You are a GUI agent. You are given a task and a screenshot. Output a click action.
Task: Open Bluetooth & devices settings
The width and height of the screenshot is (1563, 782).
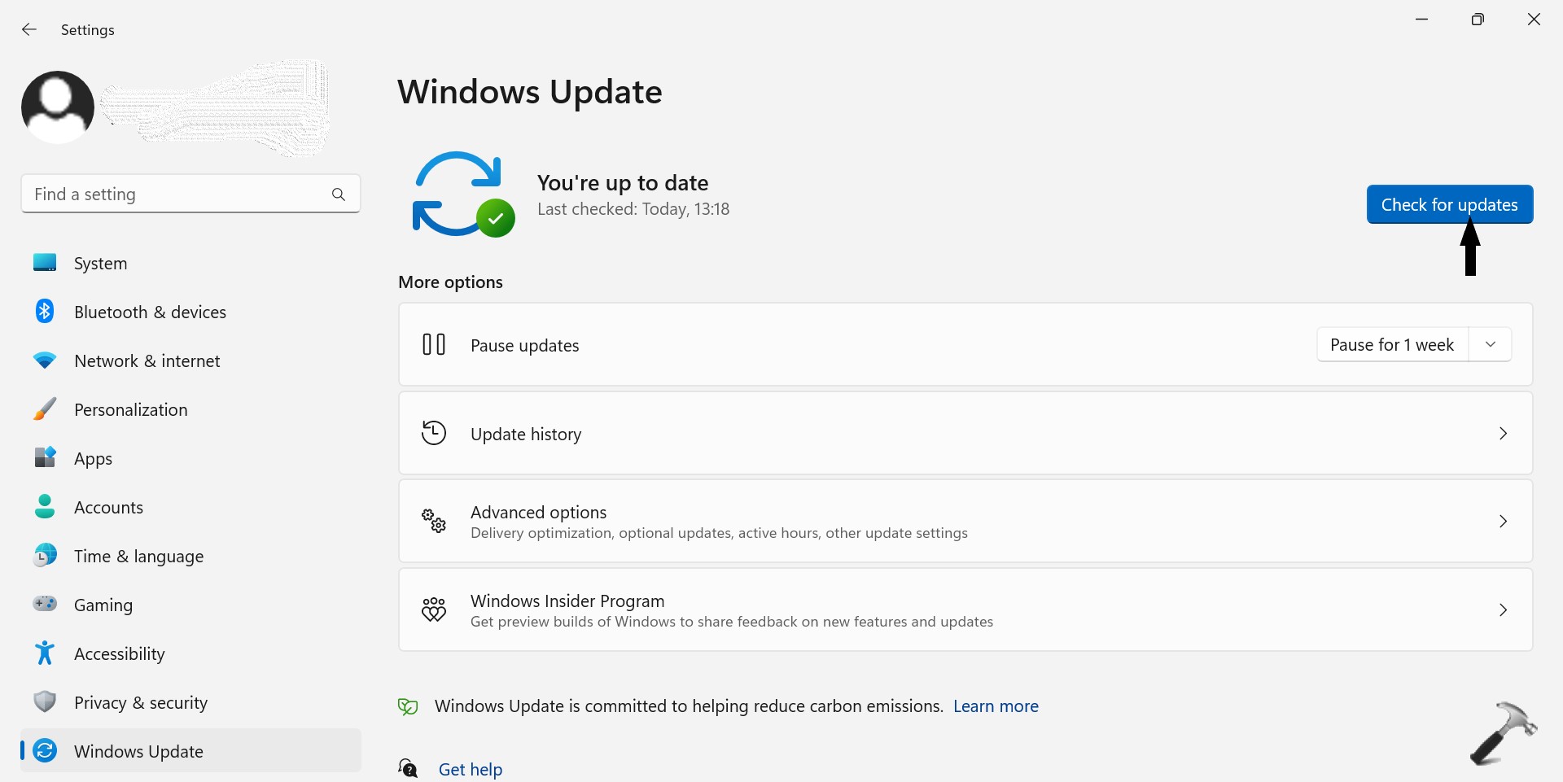pyautogui.click(x=190, y=312)
